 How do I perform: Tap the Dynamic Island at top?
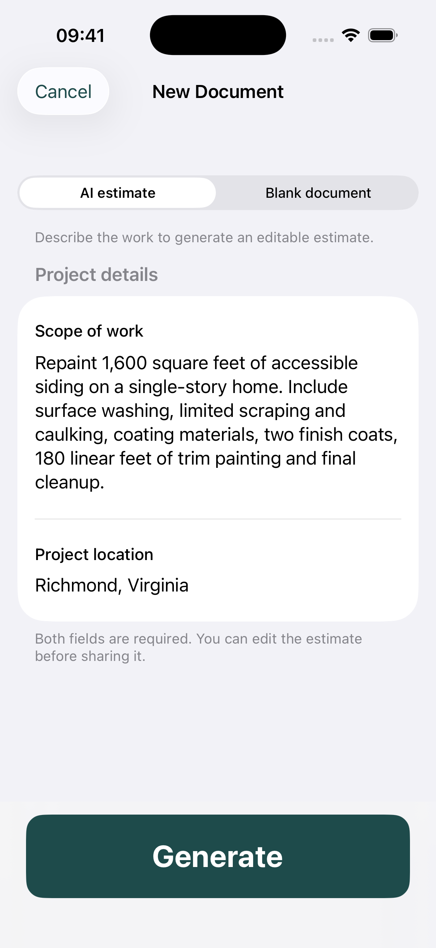coord(218,35)
